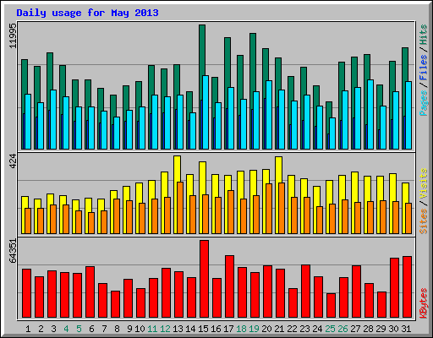Screen dimensions: 433x338
Task: Click day 24 label on the x-axis
Action: pos(317,329)
